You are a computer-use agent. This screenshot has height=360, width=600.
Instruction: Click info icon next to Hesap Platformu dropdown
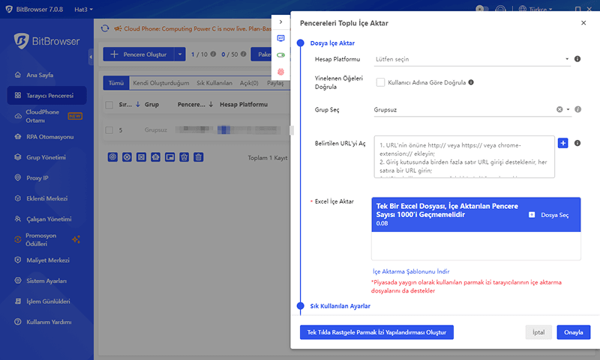(x=577, y=58)
